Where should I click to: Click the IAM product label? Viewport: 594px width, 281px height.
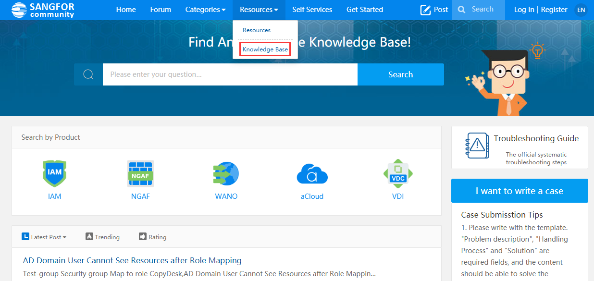54,196
